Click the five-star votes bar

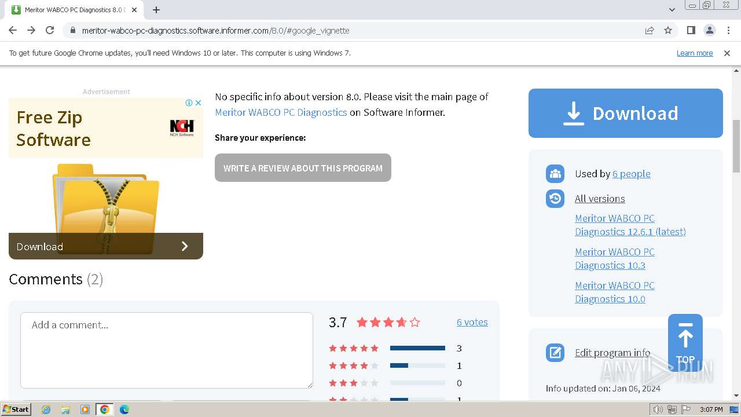[417, 348]
